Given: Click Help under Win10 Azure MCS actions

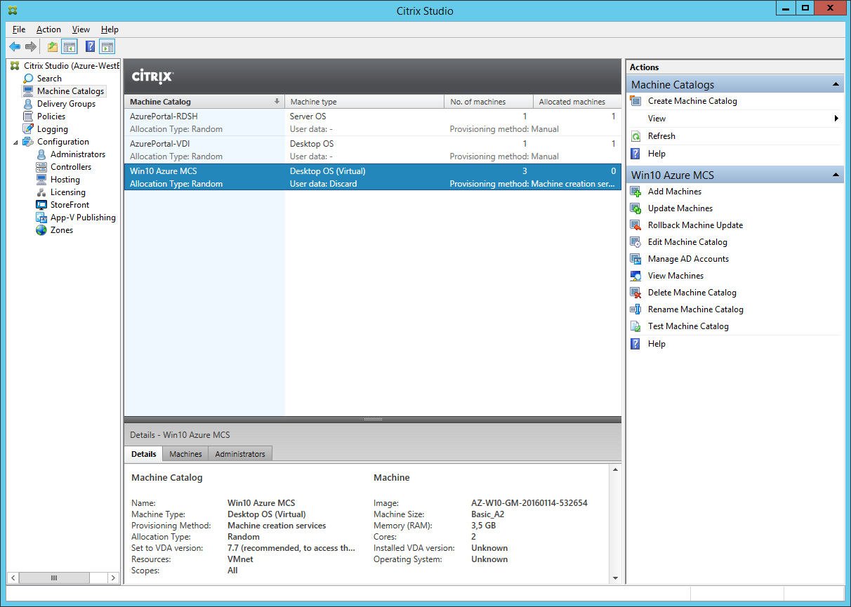Looking at the screenshot, I should (657, 344).
